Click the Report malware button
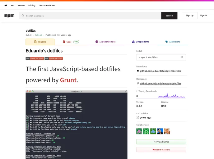 pos(161,150)
